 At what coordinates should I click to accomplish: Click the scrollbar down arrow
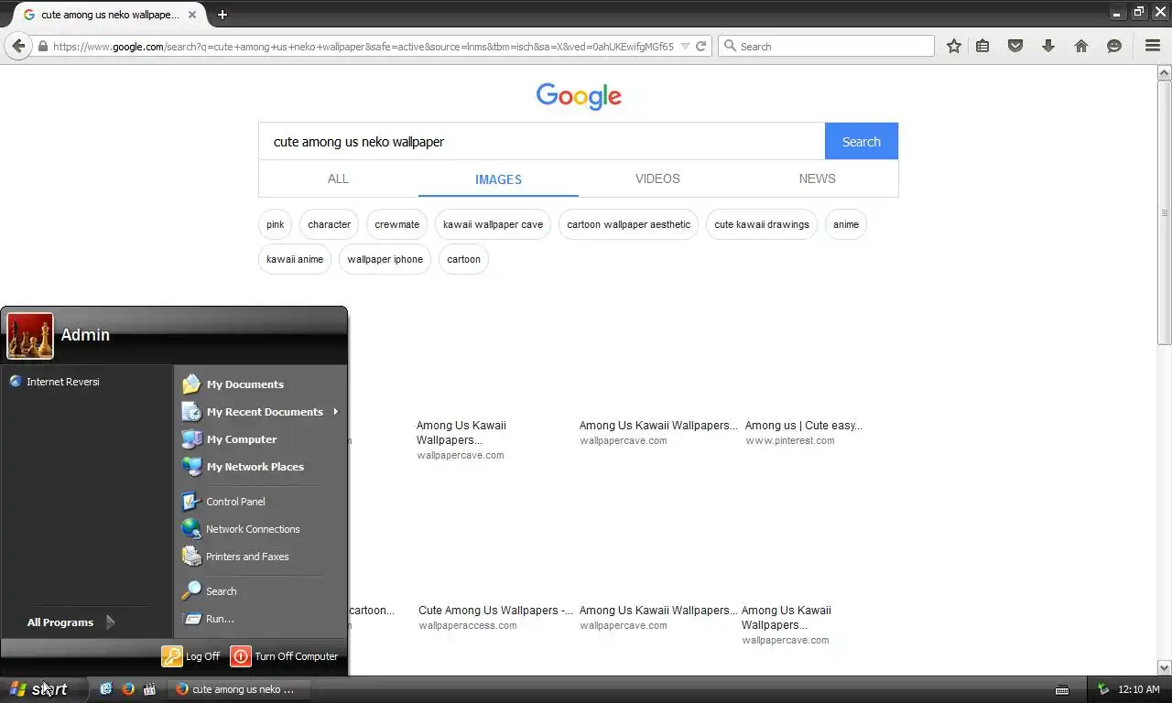(1165, 667)
